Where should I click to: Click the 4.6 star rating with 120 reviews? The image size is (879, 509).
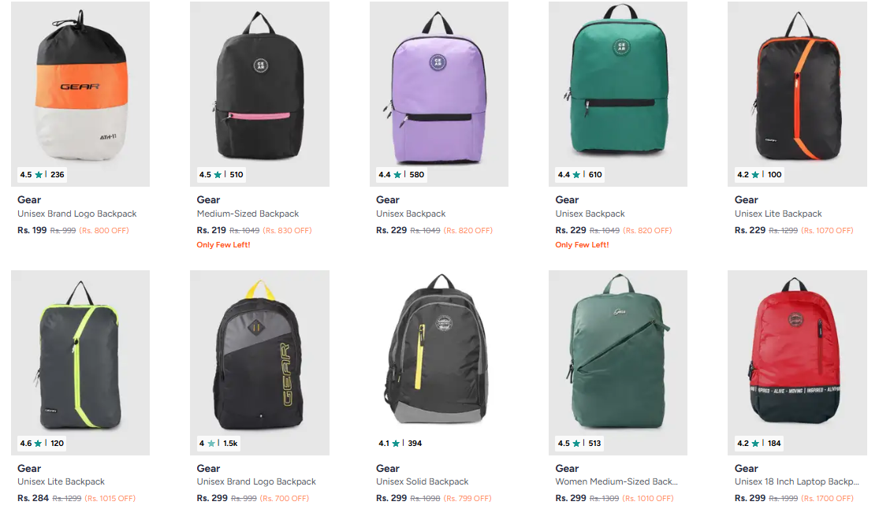pos(42,443)
